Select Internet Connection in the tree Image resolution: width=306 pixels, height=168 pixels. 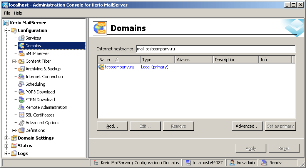tap(44, 77)
